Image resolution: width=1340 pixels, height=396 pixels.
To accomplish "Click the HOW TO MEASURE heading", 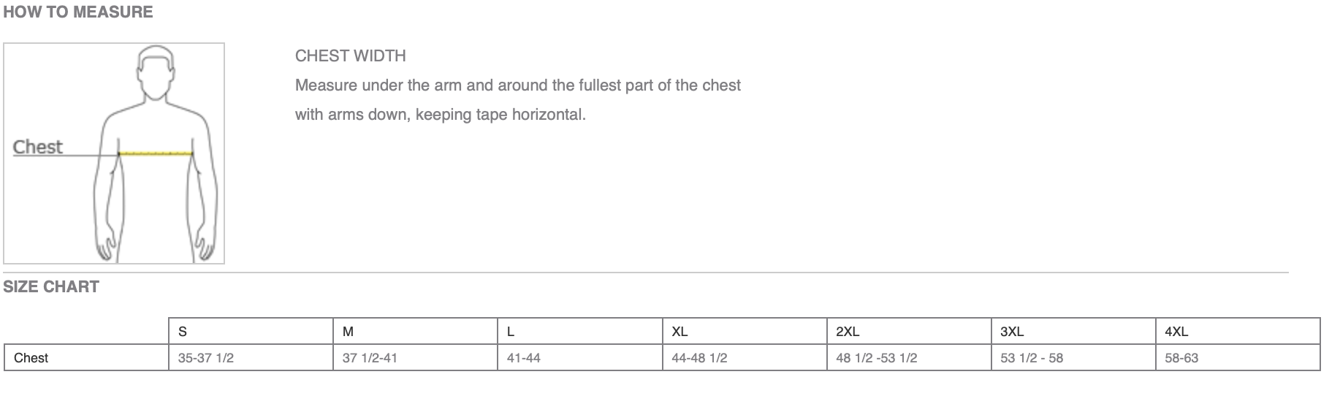I will [x=78, y=12].
